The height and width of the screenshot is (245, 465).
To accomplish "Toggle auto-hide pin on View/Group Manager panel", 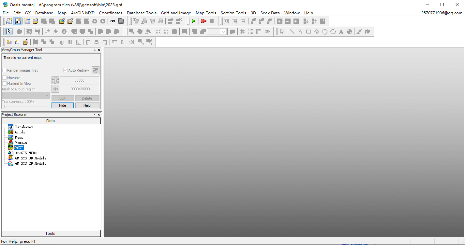I will tap(95, 50).
